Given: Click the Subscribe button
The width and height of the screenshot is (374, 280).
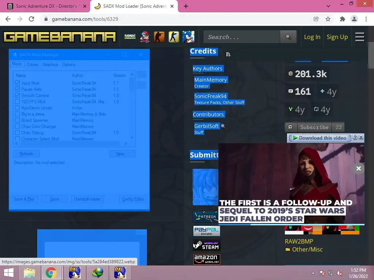Looking at the screenshot, I should (x=314, y=127).
